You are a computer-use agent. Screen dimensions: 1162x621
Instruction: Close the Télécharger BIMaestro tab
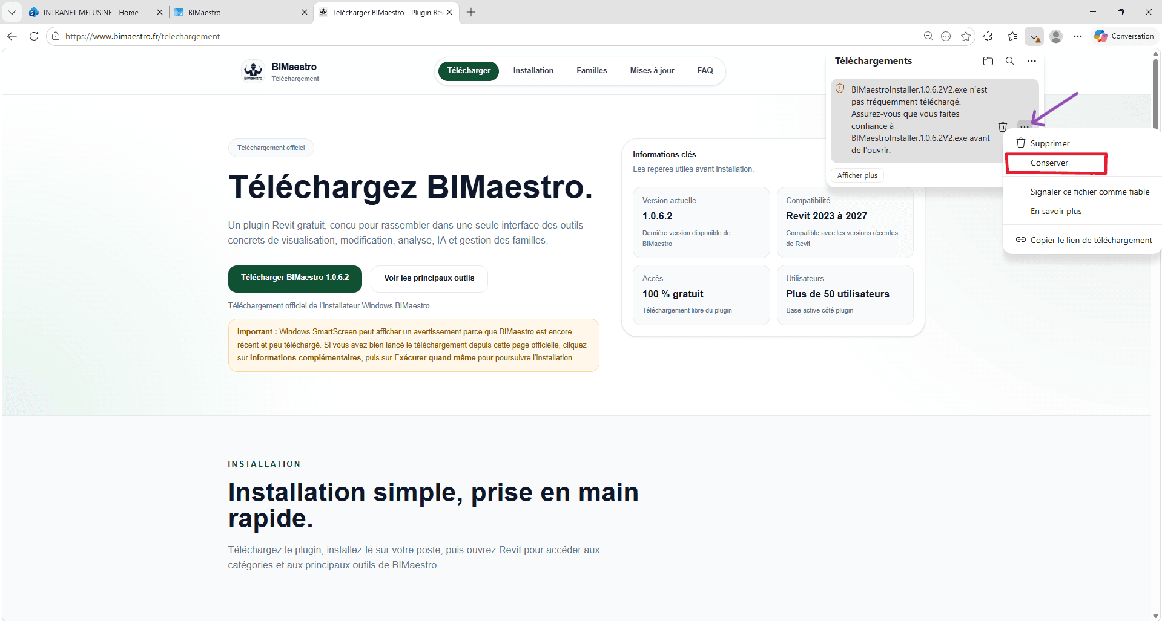449,12
